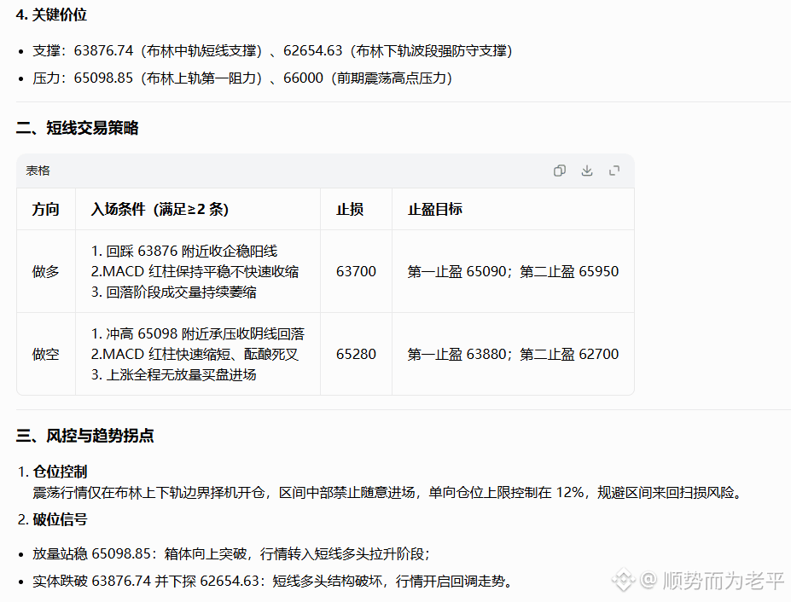This screenshot has width=791, height=602.
Task: Select the line MACD 红柱快速缩短、酝酿死叉
Action: (195, 354)
